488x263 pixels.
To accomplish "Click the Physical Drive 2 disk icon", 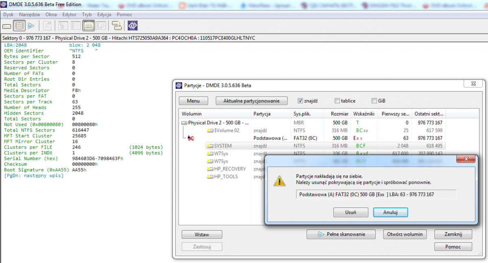I will [184, 123].
